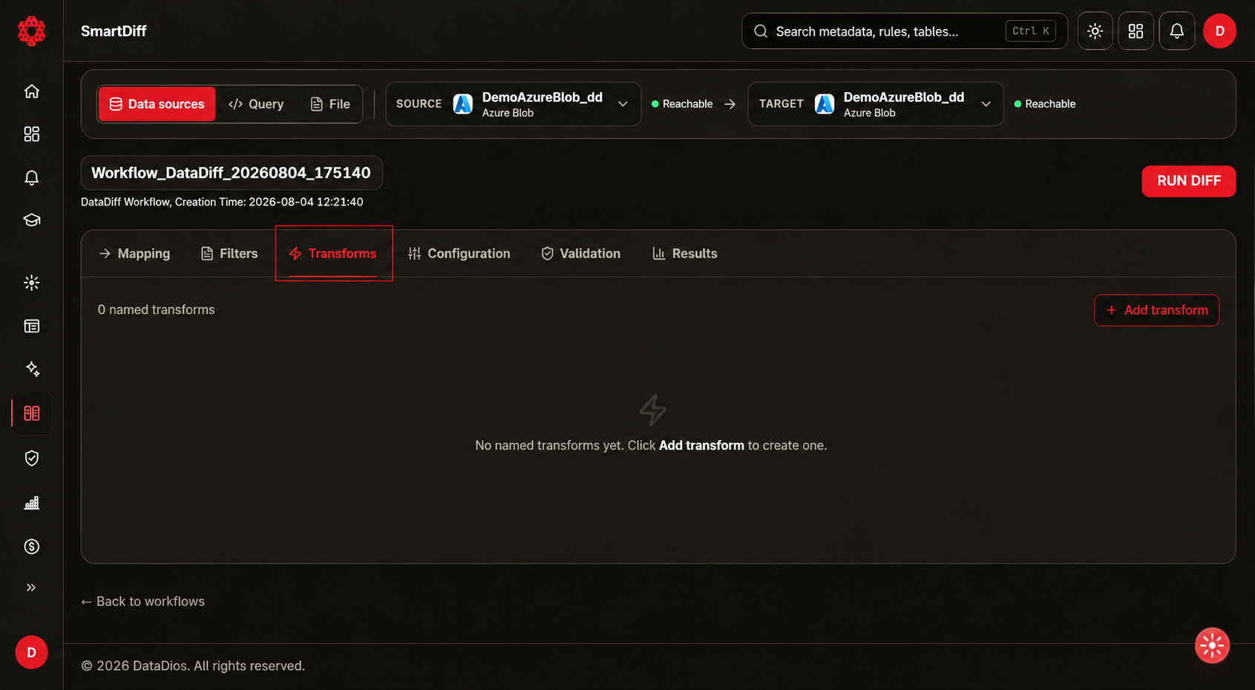Screen dimensions: 1255x690
Task: Focus the search metadata field
Action: pos(904,31)
